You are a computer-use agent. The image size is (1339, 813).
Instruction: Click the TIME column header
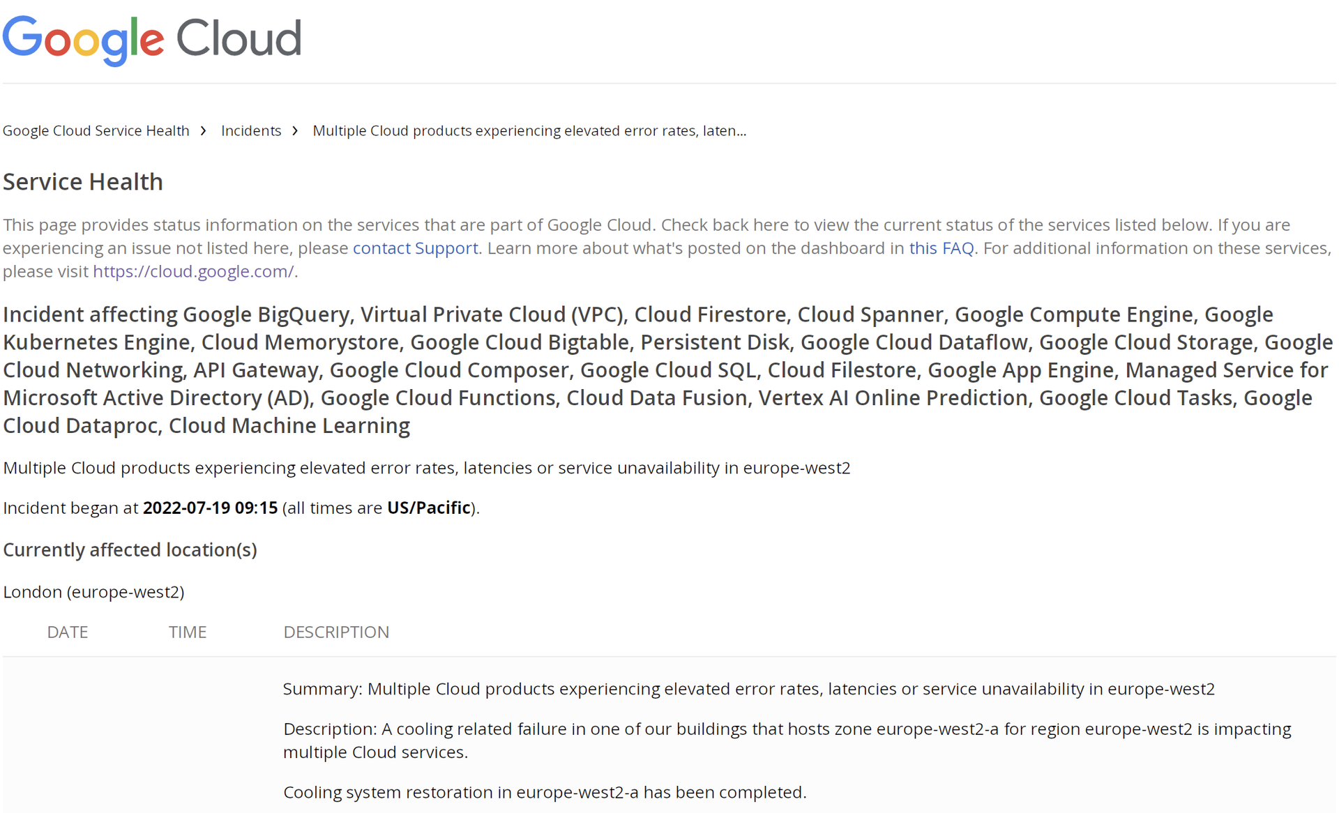tap(188, 632)
